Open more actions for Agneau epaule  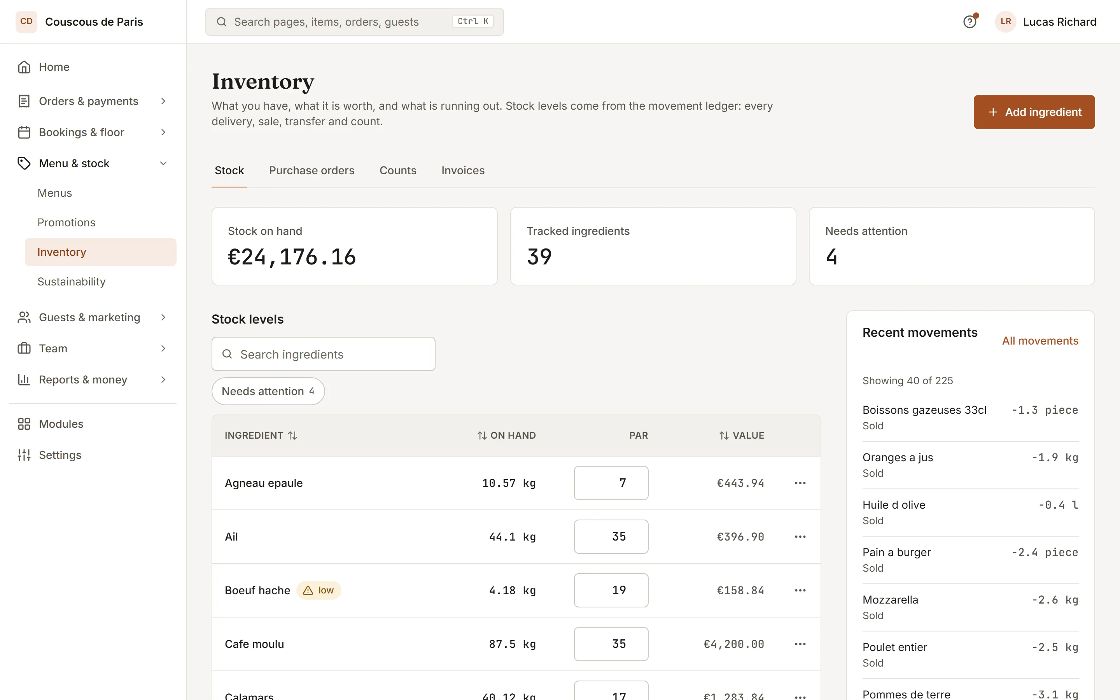click(800, 483)
